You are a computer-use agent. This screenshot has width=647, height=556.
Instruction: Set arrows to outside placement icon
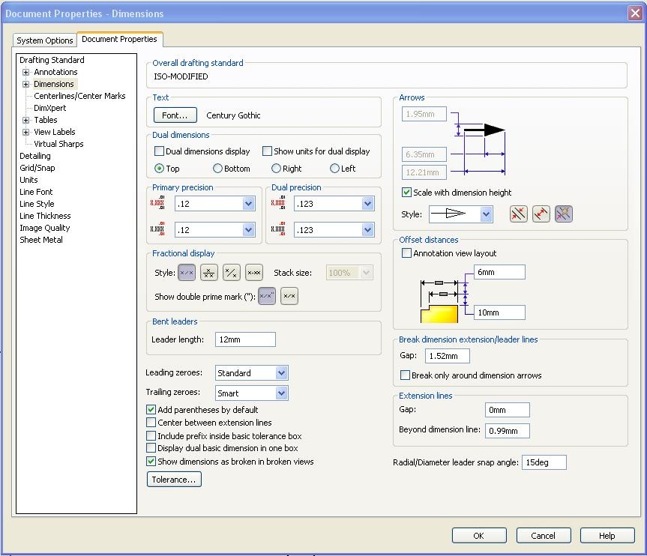[x=518, y=214]
